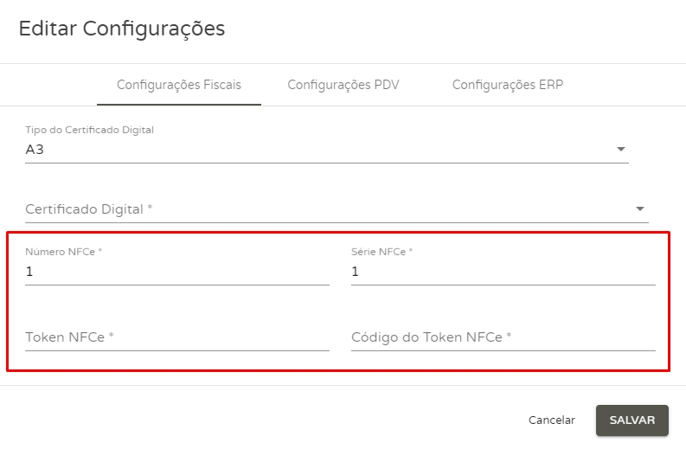Click the value 1 under Série NFCe
Viewport: 686px width, 449px height.
click(x=356, y=272)
